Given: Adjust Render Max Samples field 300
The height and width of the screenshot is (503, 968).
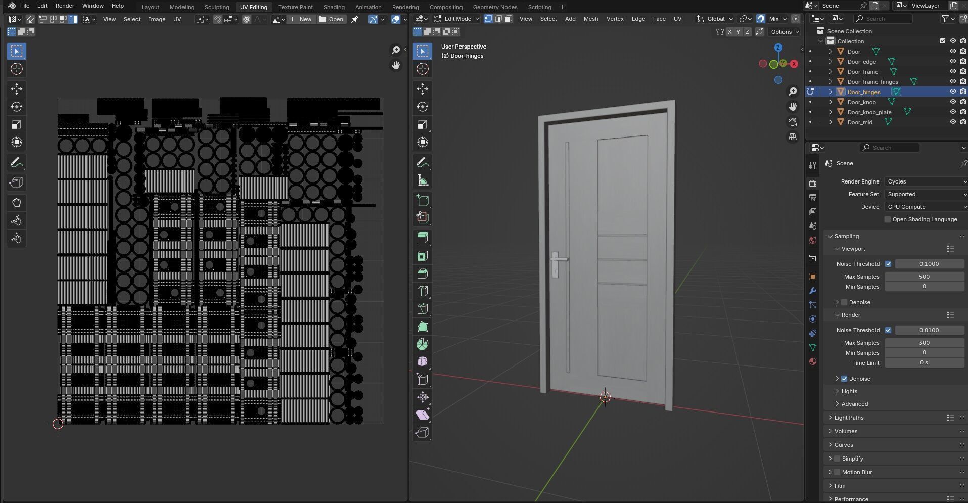Looking at the screenshot, I should tap(924, 343).
